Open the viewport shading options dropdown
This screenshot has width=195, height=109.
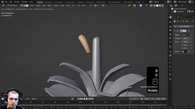(165, 5)
